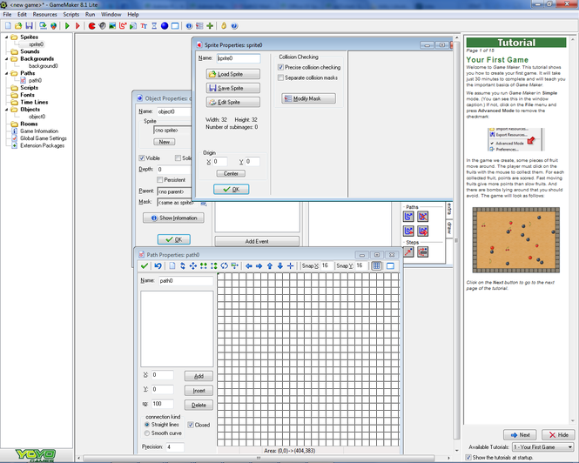Click the path Precision field
Image resolution: width=579 pixels, height=463 pixels.
(175, 447)
